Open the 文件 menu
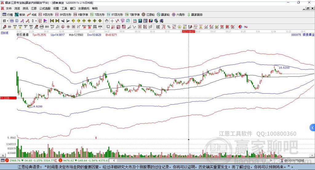Viewport: 315px width, 170px height. (9, 8)
